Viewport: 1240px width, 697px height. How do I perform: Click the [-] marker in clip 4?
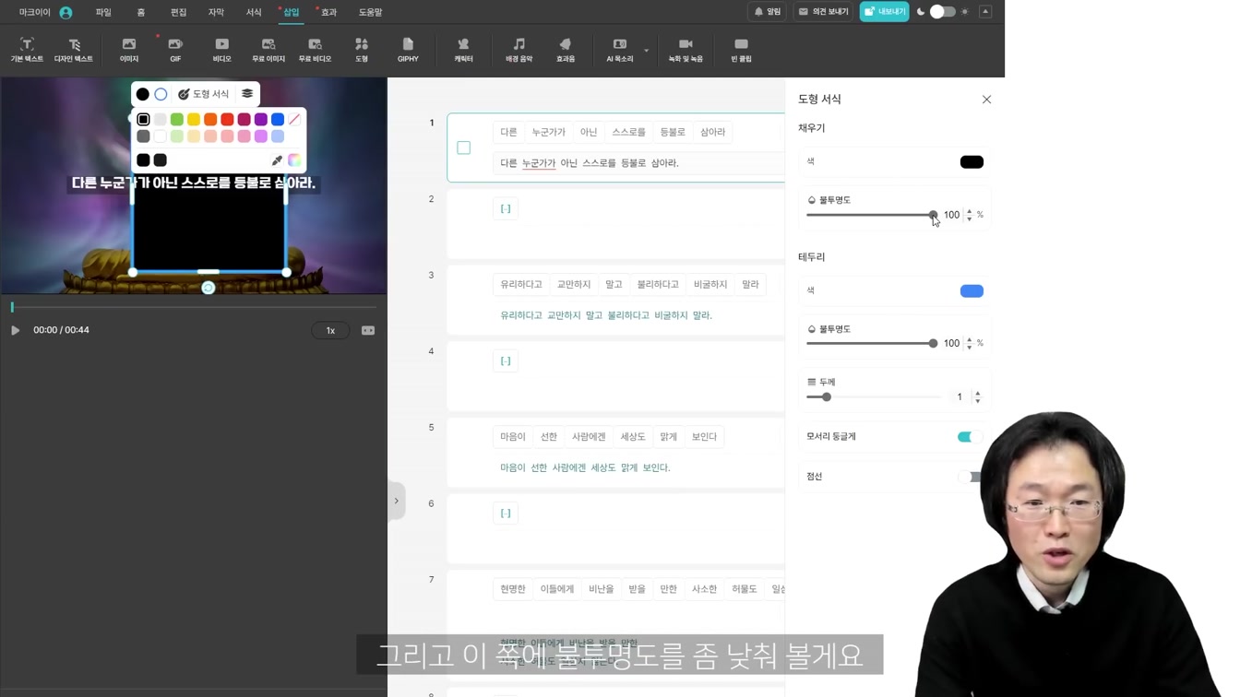(x=506, y=360)
